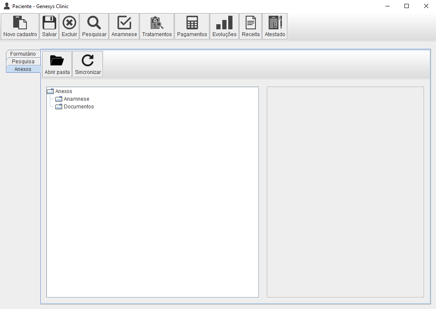
Task: Select the Anexos root tree node
Action: 63,91
